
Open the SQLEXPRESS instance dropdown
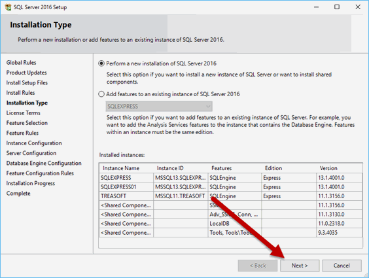pos(159,107)
